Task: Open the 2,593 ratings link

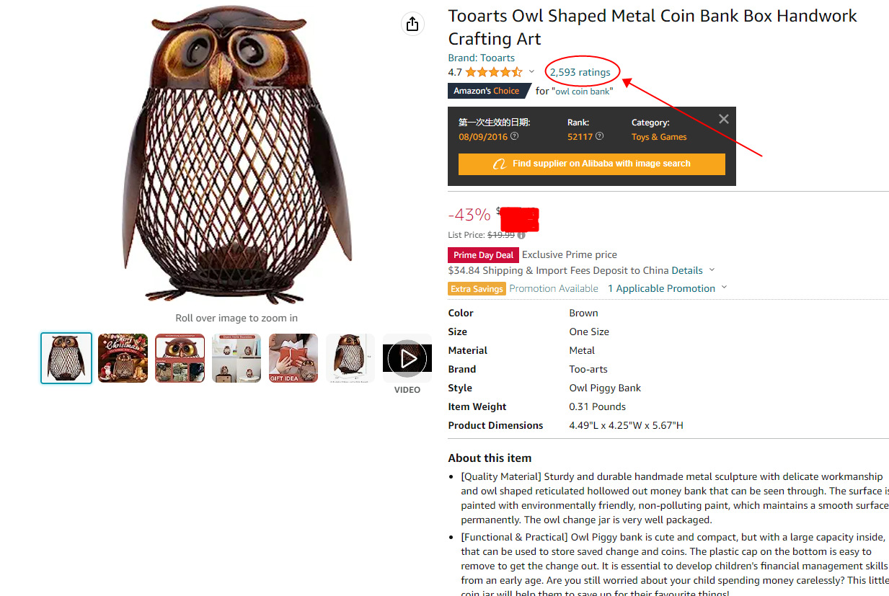Action: point(580,72)
